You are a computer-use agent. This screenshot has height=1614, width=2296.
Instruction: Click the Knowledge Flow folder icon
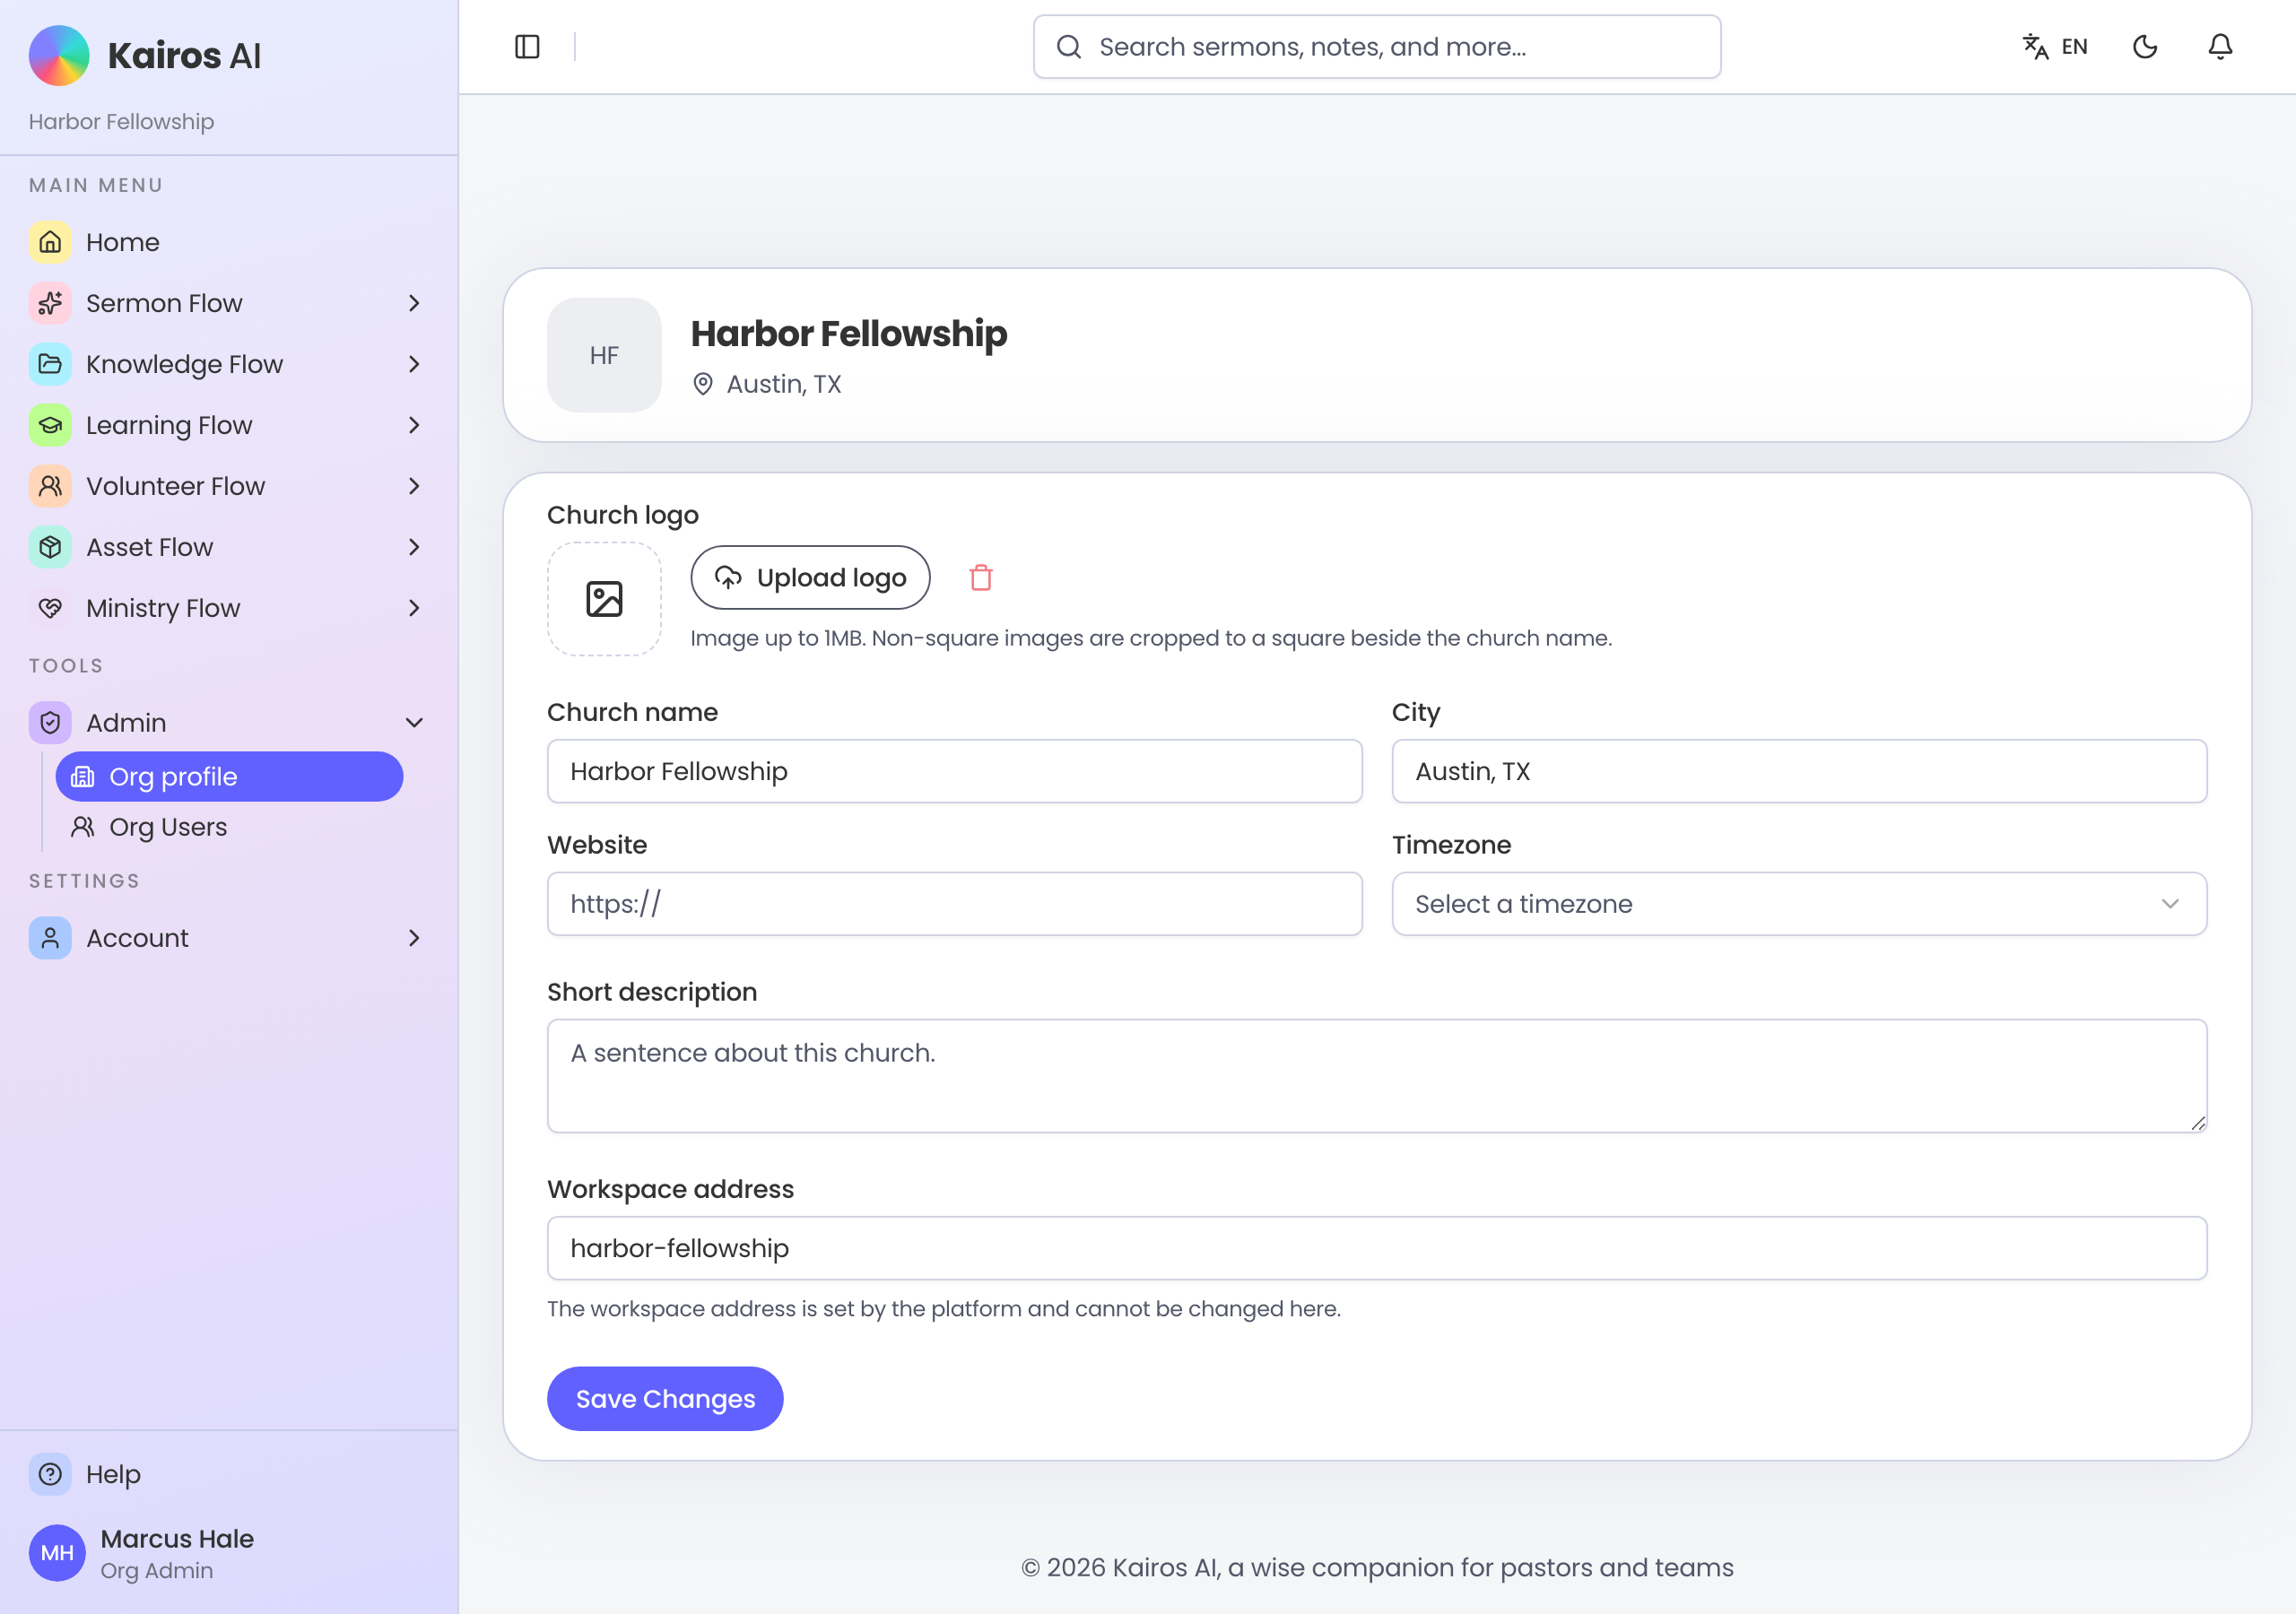tap(50, 364)
